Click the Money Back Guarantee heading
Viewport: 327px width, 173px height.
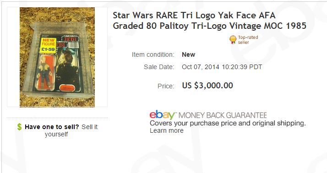pyautogui.click(x=223, y=115)
